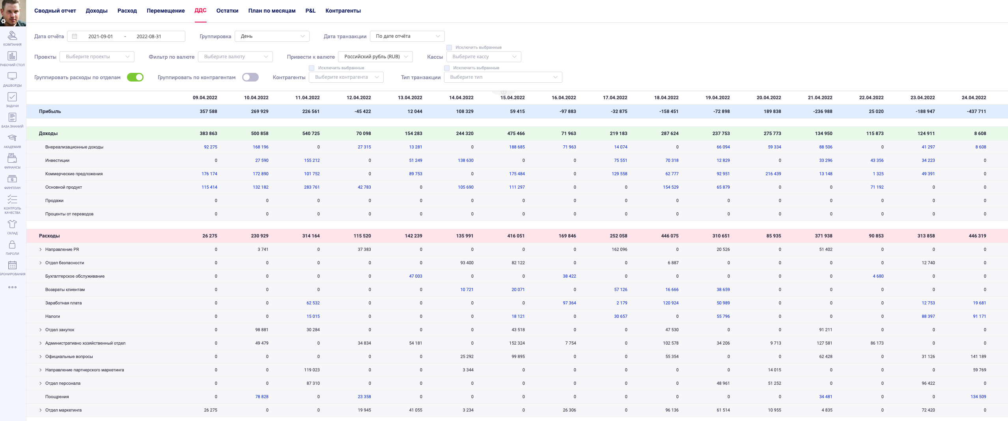Switch to the Остатки tab
Viewport: 1008px width, 421px height.
pos(227,11)
